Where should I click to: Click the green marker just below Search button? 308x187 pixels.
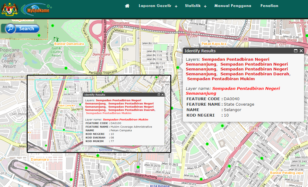pos(39,36)
